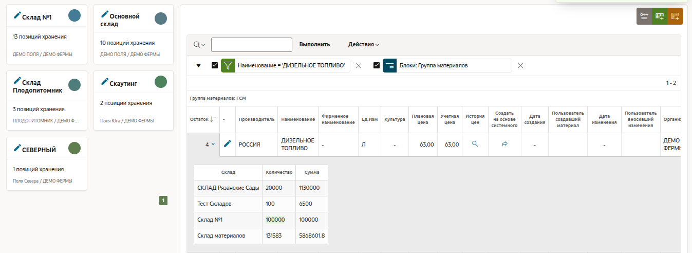Edit the ДИЗЕЛЬНОЕ ТОПЛИВО row with pencil icon

pyautogui.click(x=228, y=144)
